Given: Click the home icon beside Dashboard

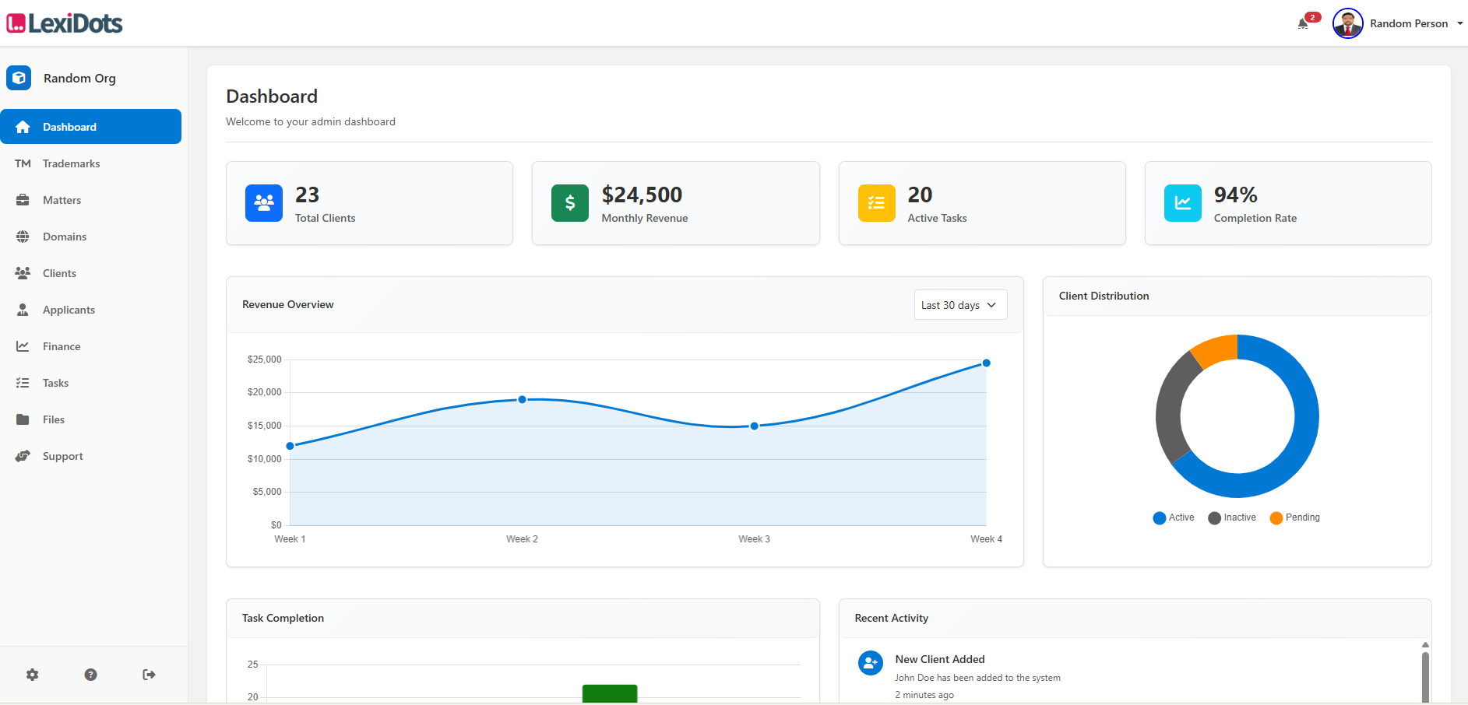Looking at the screenshot, I should 23,127.
